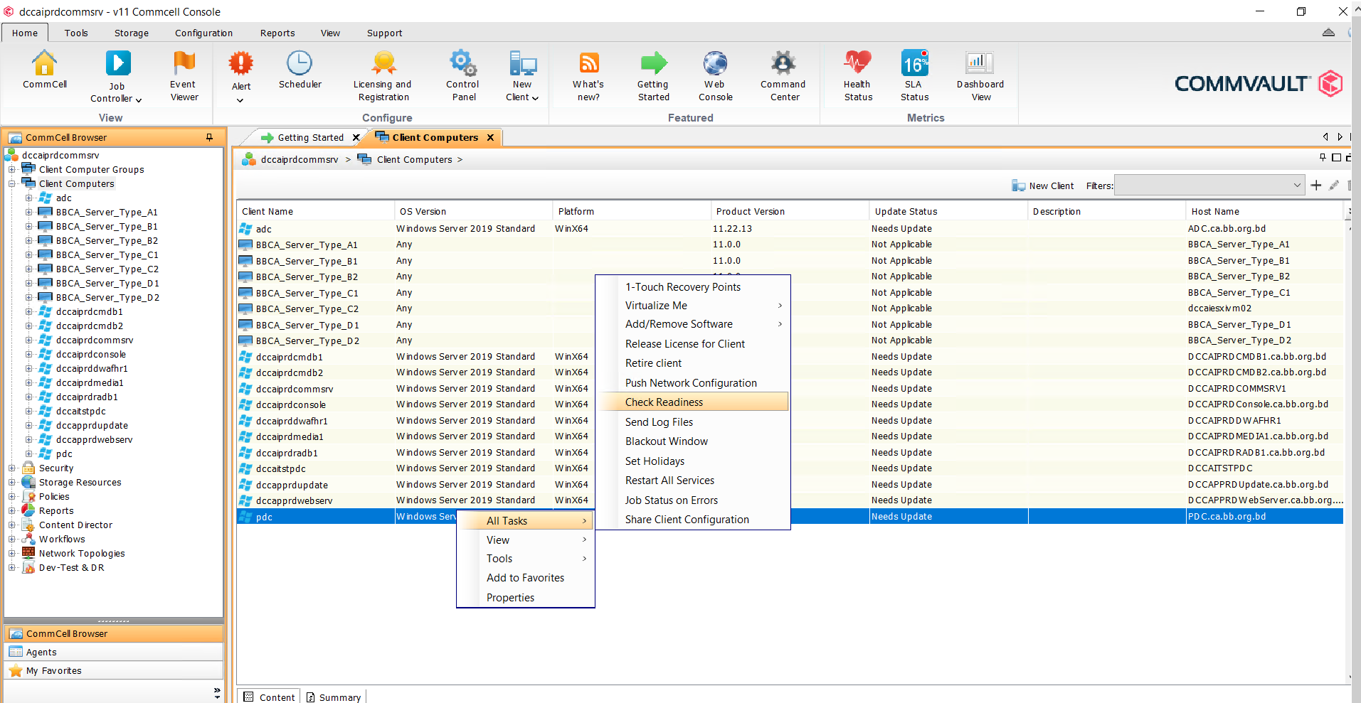Select the Tools ribbon tab
Image resolution: width=1361 pixels, height=703 pixels.
click(76, 33)
